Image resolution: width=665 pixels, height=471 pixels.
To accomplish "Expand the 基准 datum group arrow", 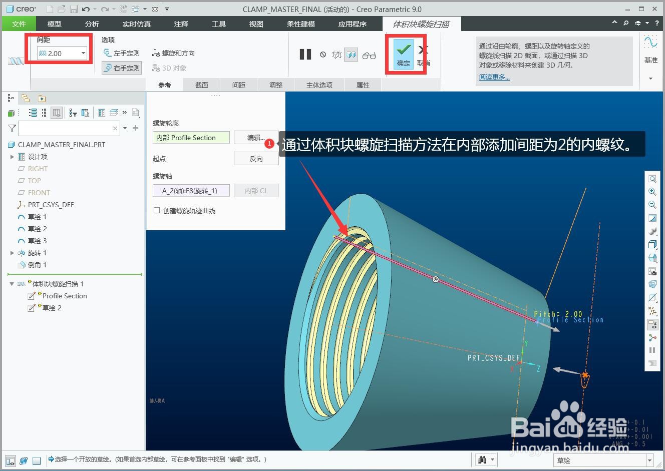I will [x=650, y=78].
